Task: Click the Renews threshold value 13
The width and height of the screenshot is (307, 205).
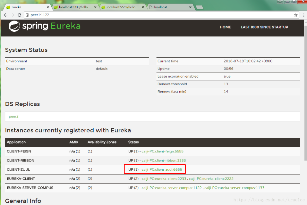Action: pos(226,84)
